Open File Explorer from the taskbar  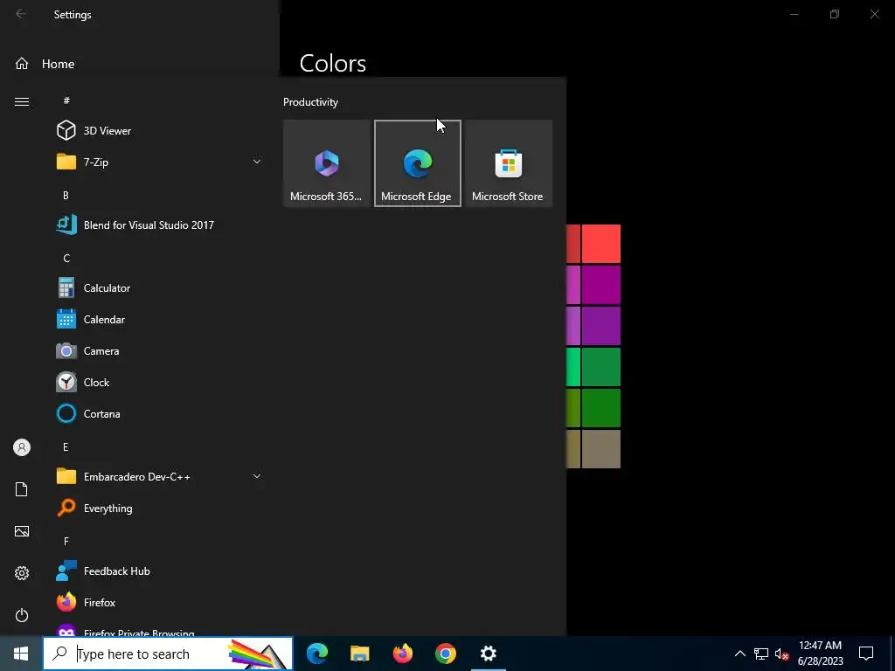359,654
